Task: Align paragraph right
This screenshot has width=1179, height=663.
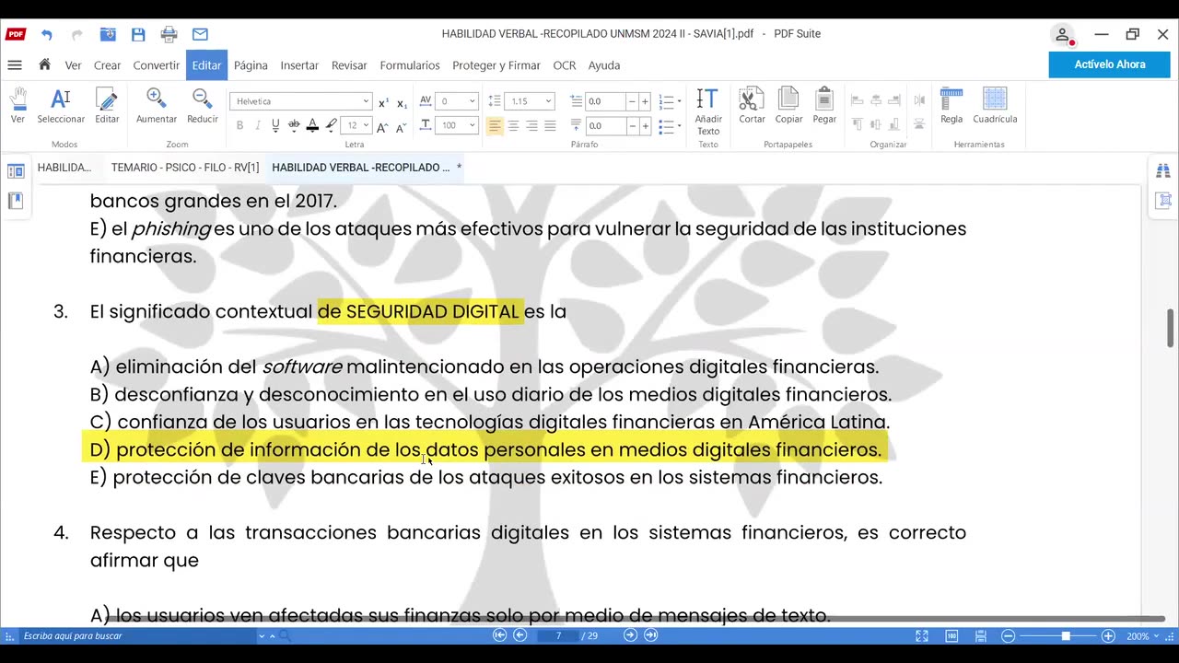Action: tap(531, 126)
